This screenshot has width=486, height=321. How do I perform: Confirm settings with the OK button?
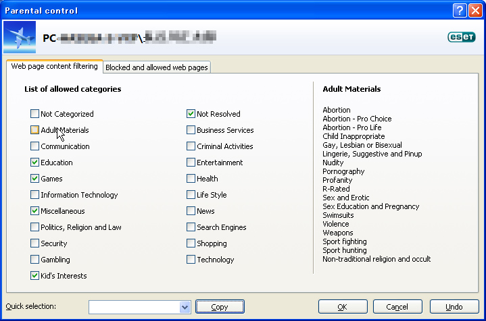click(x=343, y=307)
